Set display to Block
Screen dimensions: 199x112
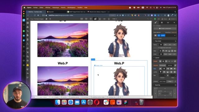160,61
